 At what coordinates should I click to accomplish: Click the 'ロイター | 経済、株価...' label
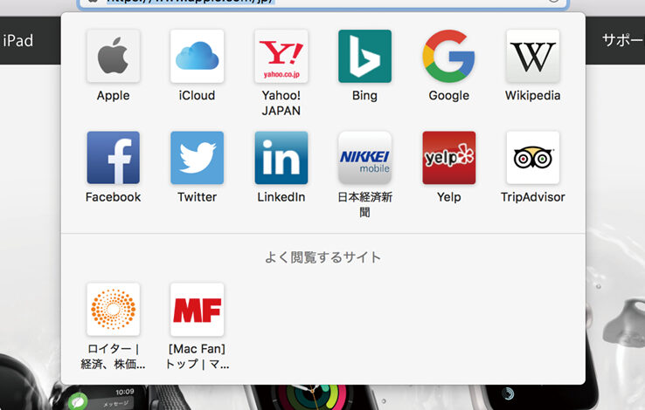113,356
